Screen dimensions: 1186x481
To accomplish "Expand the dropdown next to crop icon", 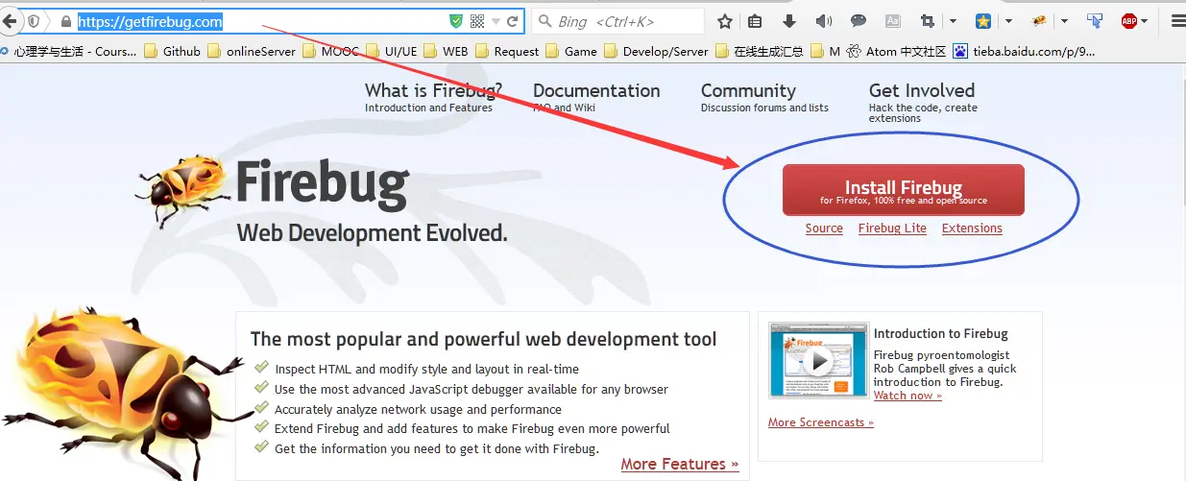I will (953, 21).
